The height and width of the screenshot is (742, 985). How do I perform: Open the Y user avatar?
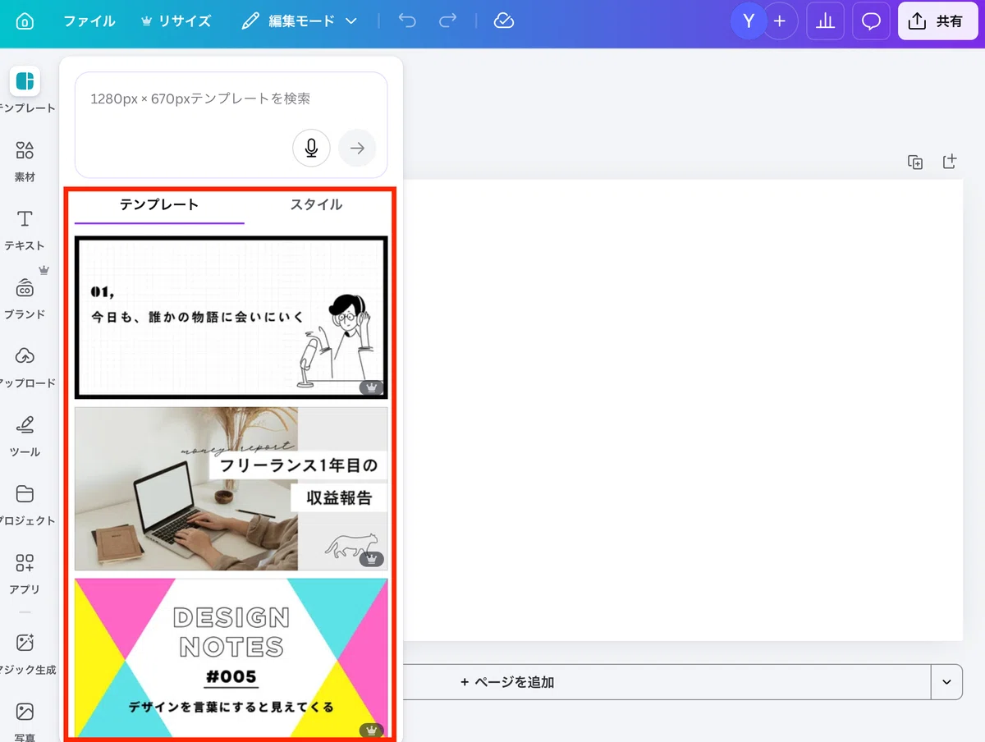pyautogui.click(x=749, y=21)
